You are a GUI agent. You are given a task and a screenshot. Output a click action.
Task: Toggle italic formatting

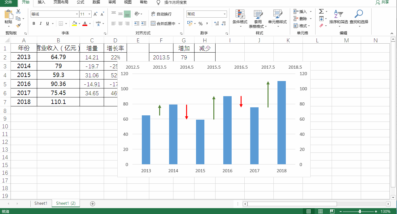coord(40,24)
